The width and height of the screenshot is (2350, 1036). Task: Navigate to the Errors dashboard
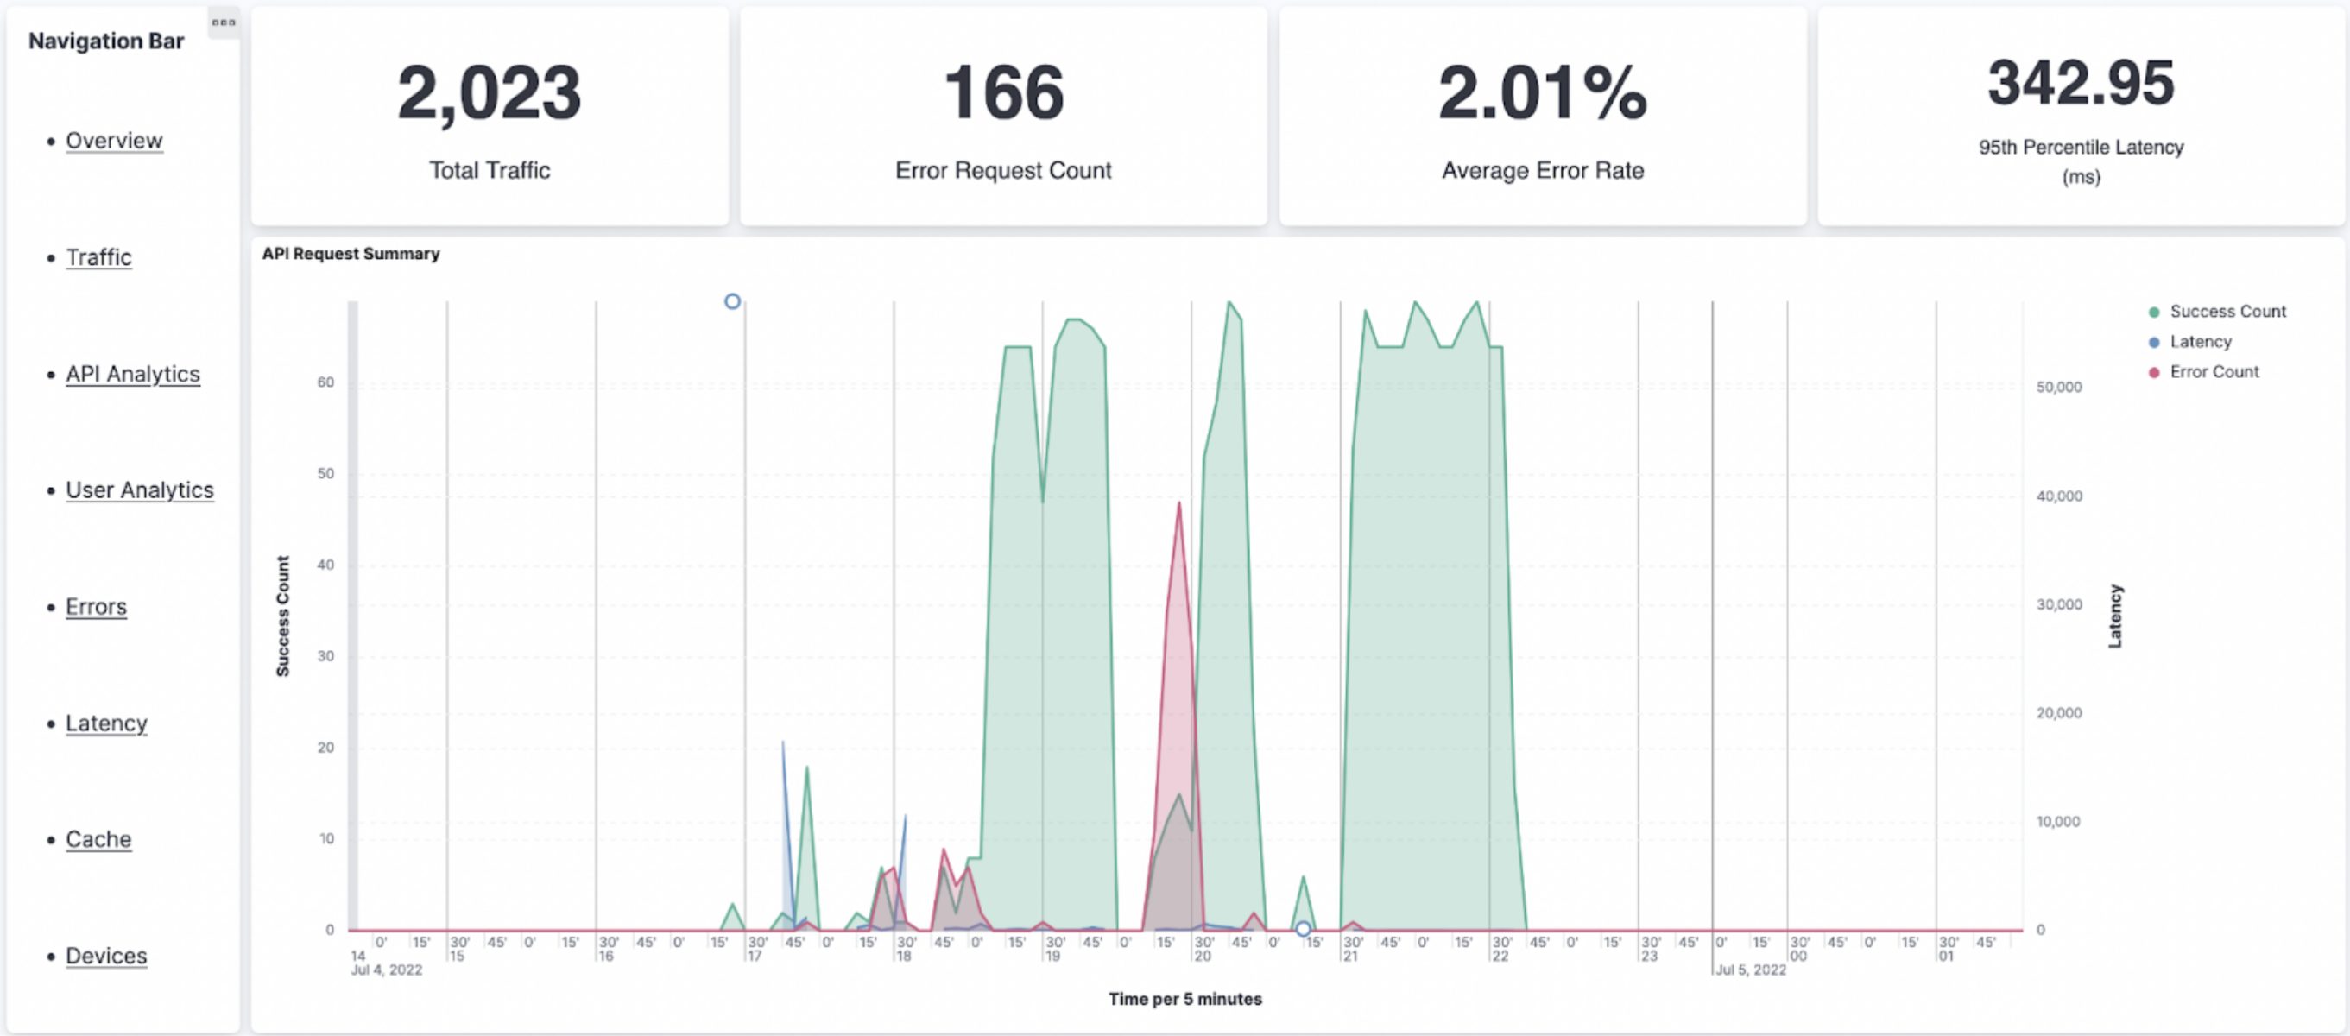pyautogui.click(x=96, y=606)
